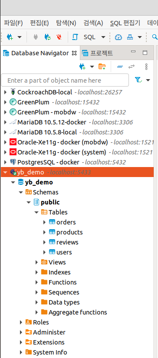Image resolution: width=158 pixels, height=358 pixels.
Task: Expand MariaDB 10.5.12-docker connection
Action: [6, 122]
